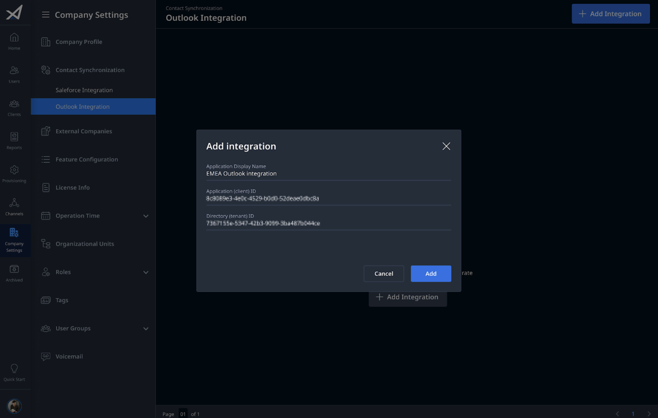Viewport: 658px width, 418px height.
Task: Click the License Info document icon
Action: pos(46,188)
